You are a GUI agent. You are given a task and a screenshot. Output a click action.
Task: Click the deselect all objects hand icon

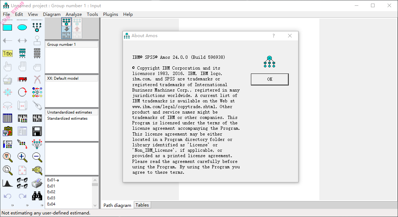(x=37, y=67)
